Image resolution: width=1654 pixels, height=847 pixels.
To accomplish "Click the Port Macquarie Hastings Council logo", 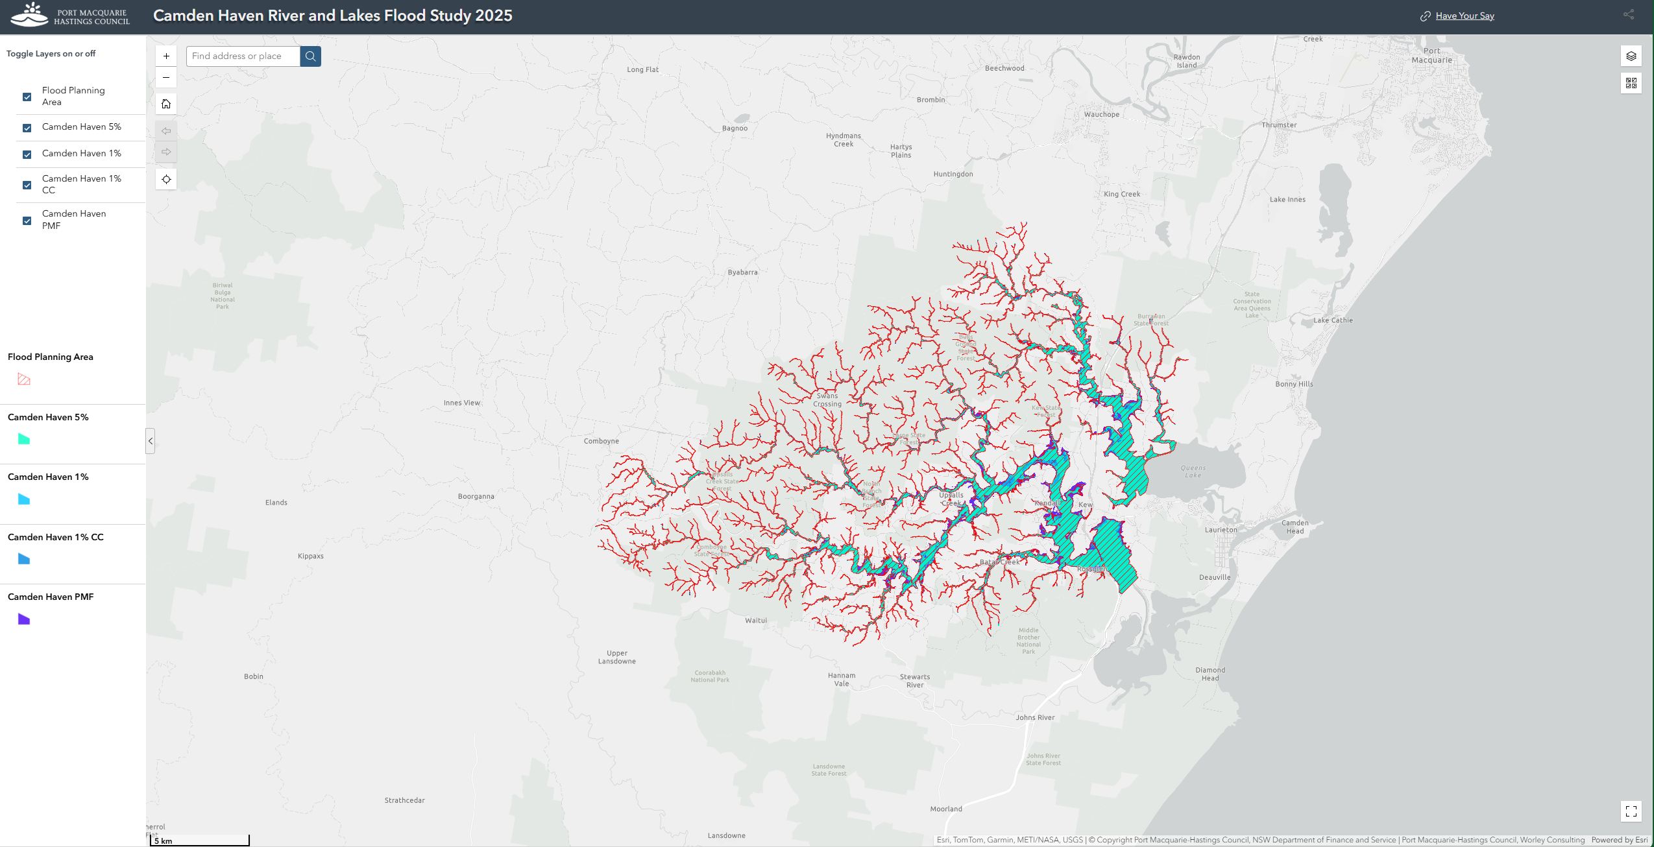I will (x=70, y=15).
